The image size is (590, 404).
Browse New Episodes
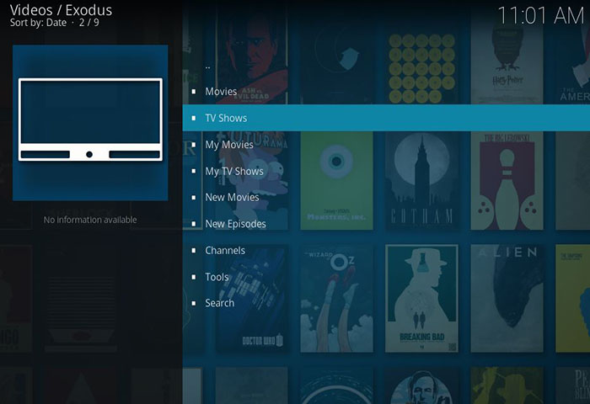[x=386, y=224]
